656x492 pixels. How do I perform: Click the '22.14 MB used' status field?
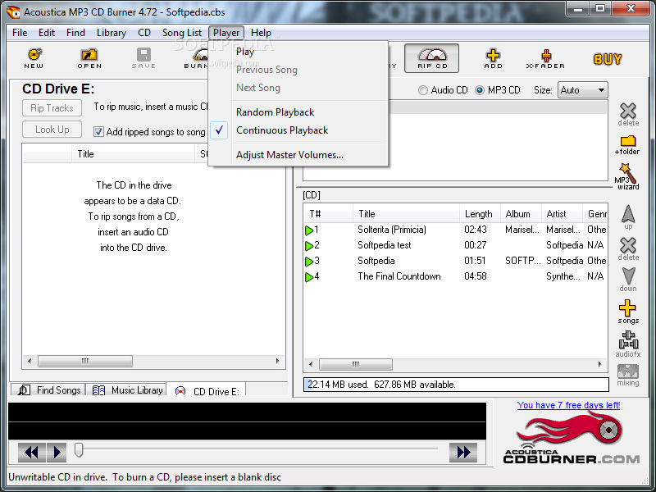[456, 385]
